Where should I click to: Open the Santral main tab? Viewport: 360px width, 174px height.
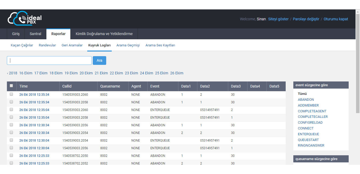click(x=35, y=34)
